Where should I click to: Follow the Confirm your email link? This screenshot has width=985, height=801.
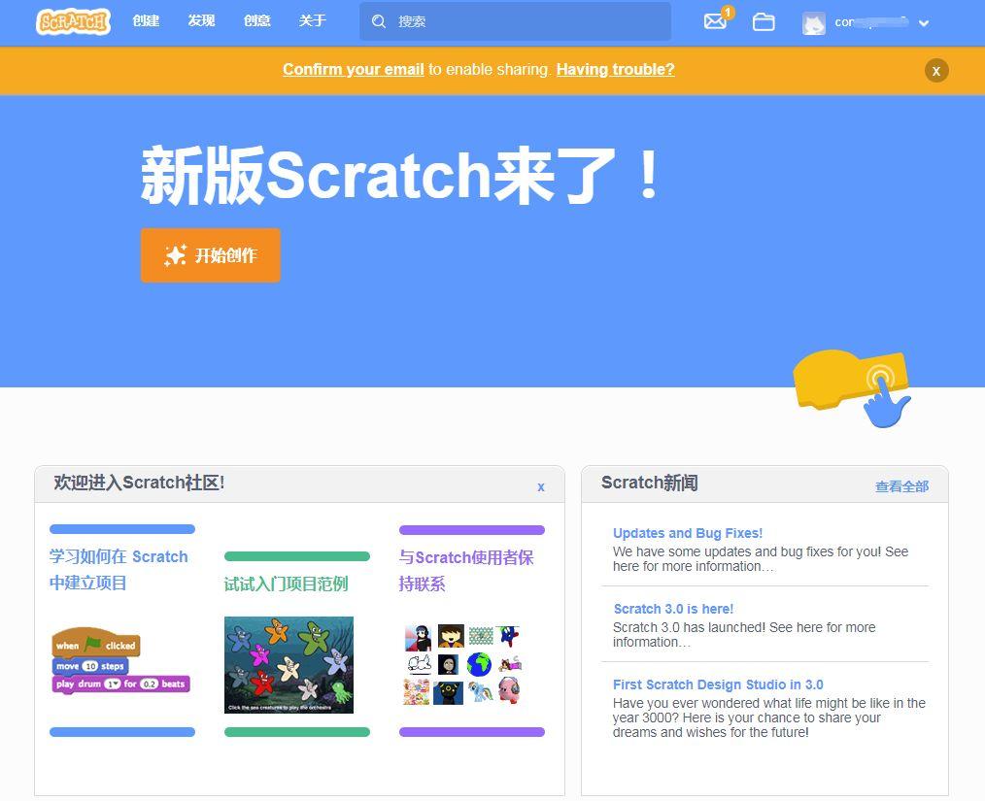click(x=353, y=69)
